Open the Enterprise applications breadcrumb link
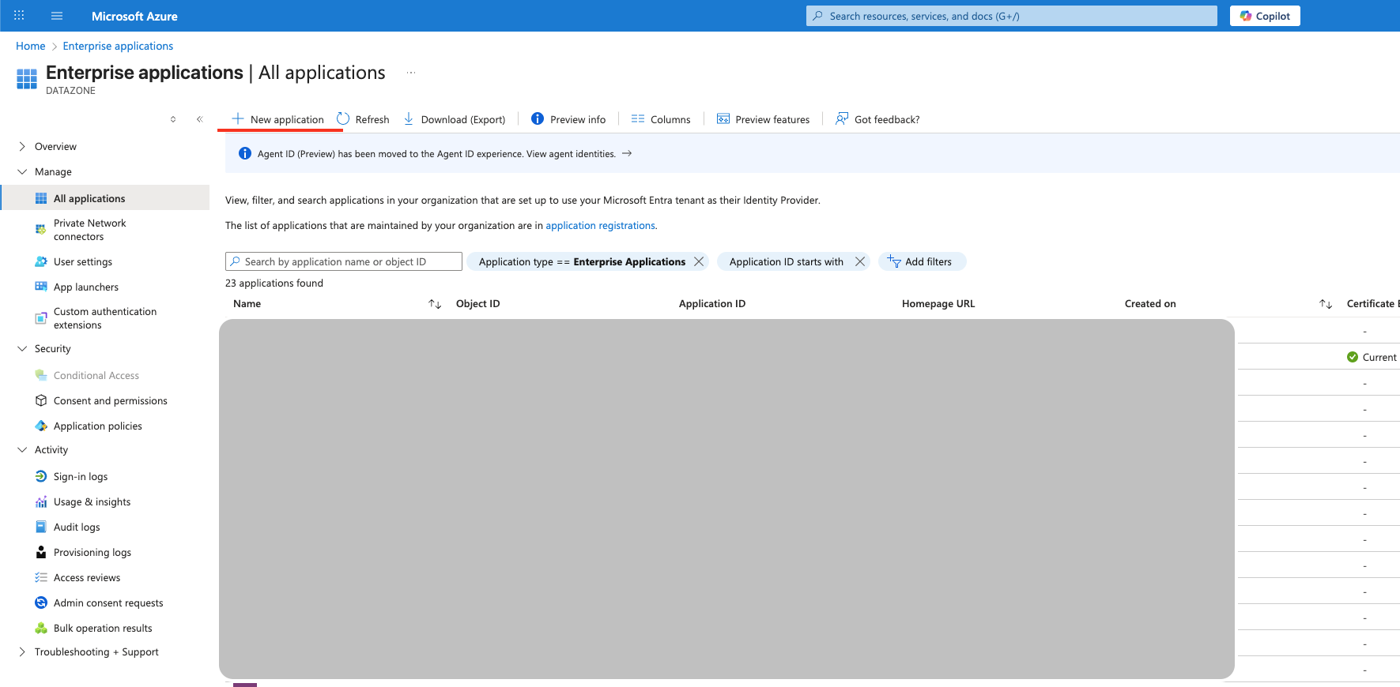The height and width of the screenshot is (687, 1400). 118,46
